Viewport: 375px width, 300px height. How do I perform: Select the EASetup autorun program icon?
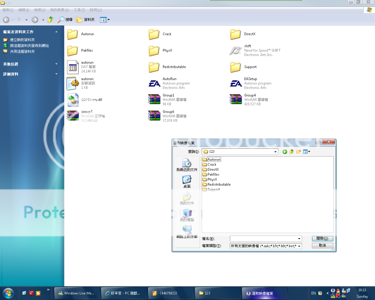pyautogui.click(x=236, y=84)
